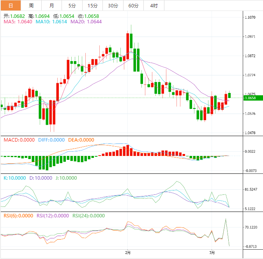Click the DIFF value in MACD panel

click(x=51, y=140)
